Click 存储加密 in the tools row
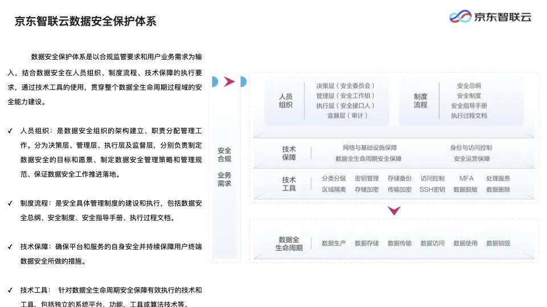This screenshot has width=547, height=307. pyautogui.click(x=366, y=190)
